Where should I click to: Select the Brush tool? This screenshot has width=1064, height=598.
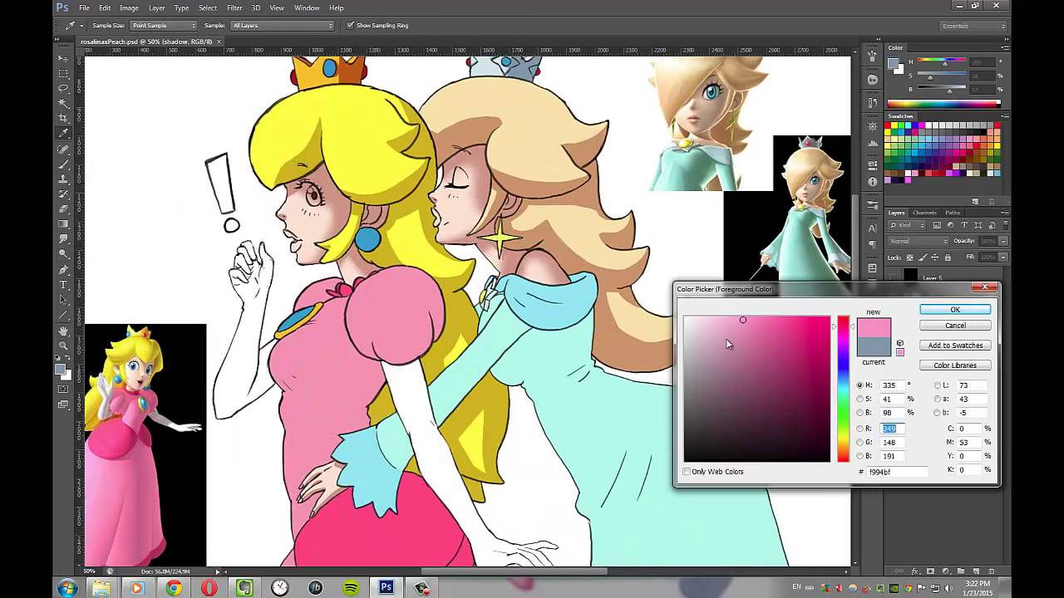[x=63, y=164]
